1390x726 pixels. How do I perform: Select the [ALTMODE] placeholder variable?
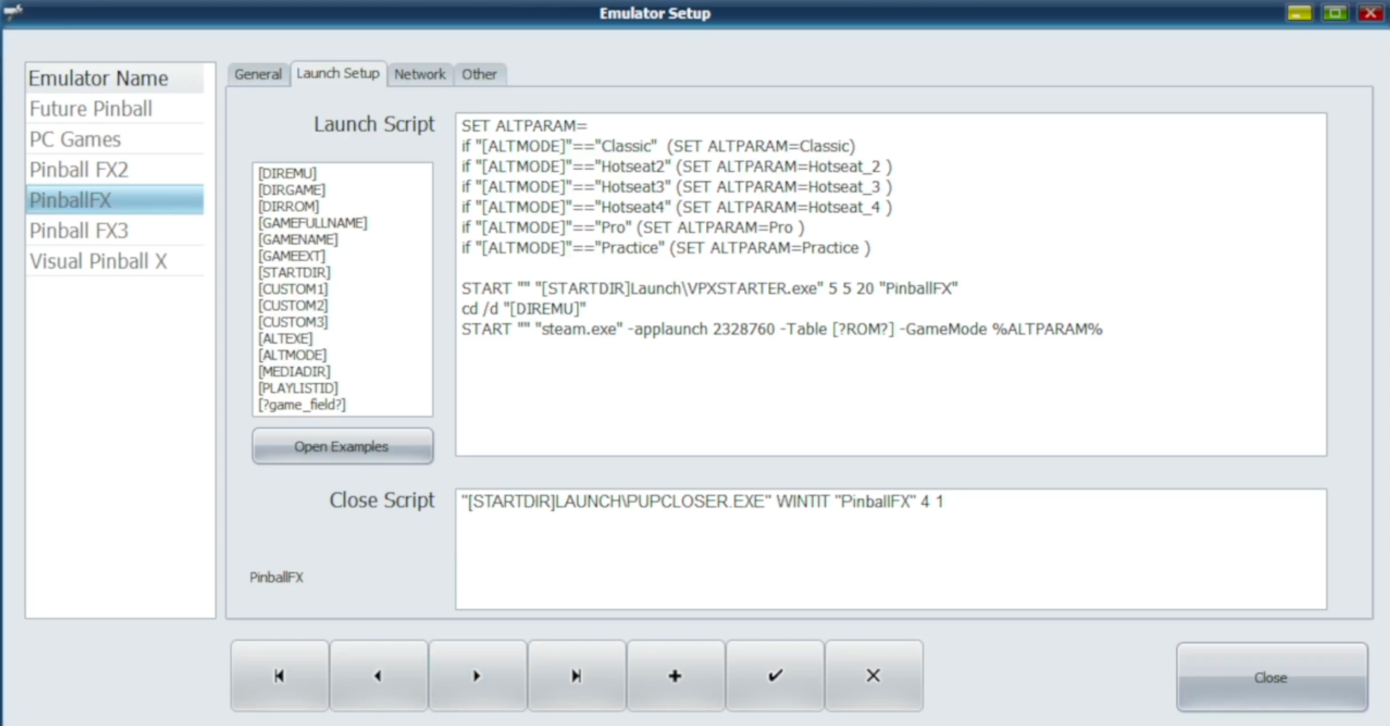click(291, 355)
